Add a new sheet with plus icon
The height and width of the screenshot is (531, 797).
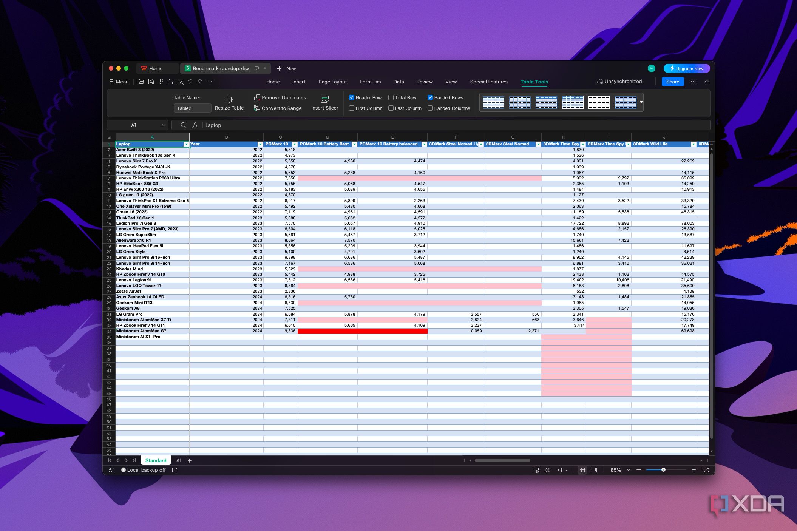[x=190, y=460]
